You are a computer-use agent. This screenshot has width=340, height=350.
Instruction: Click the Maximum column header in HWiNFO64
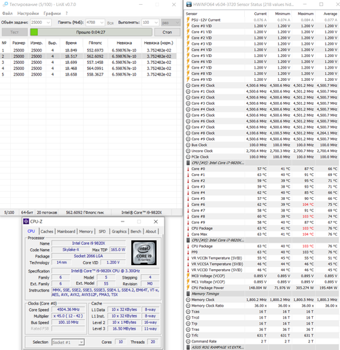[x=305, y=14]
